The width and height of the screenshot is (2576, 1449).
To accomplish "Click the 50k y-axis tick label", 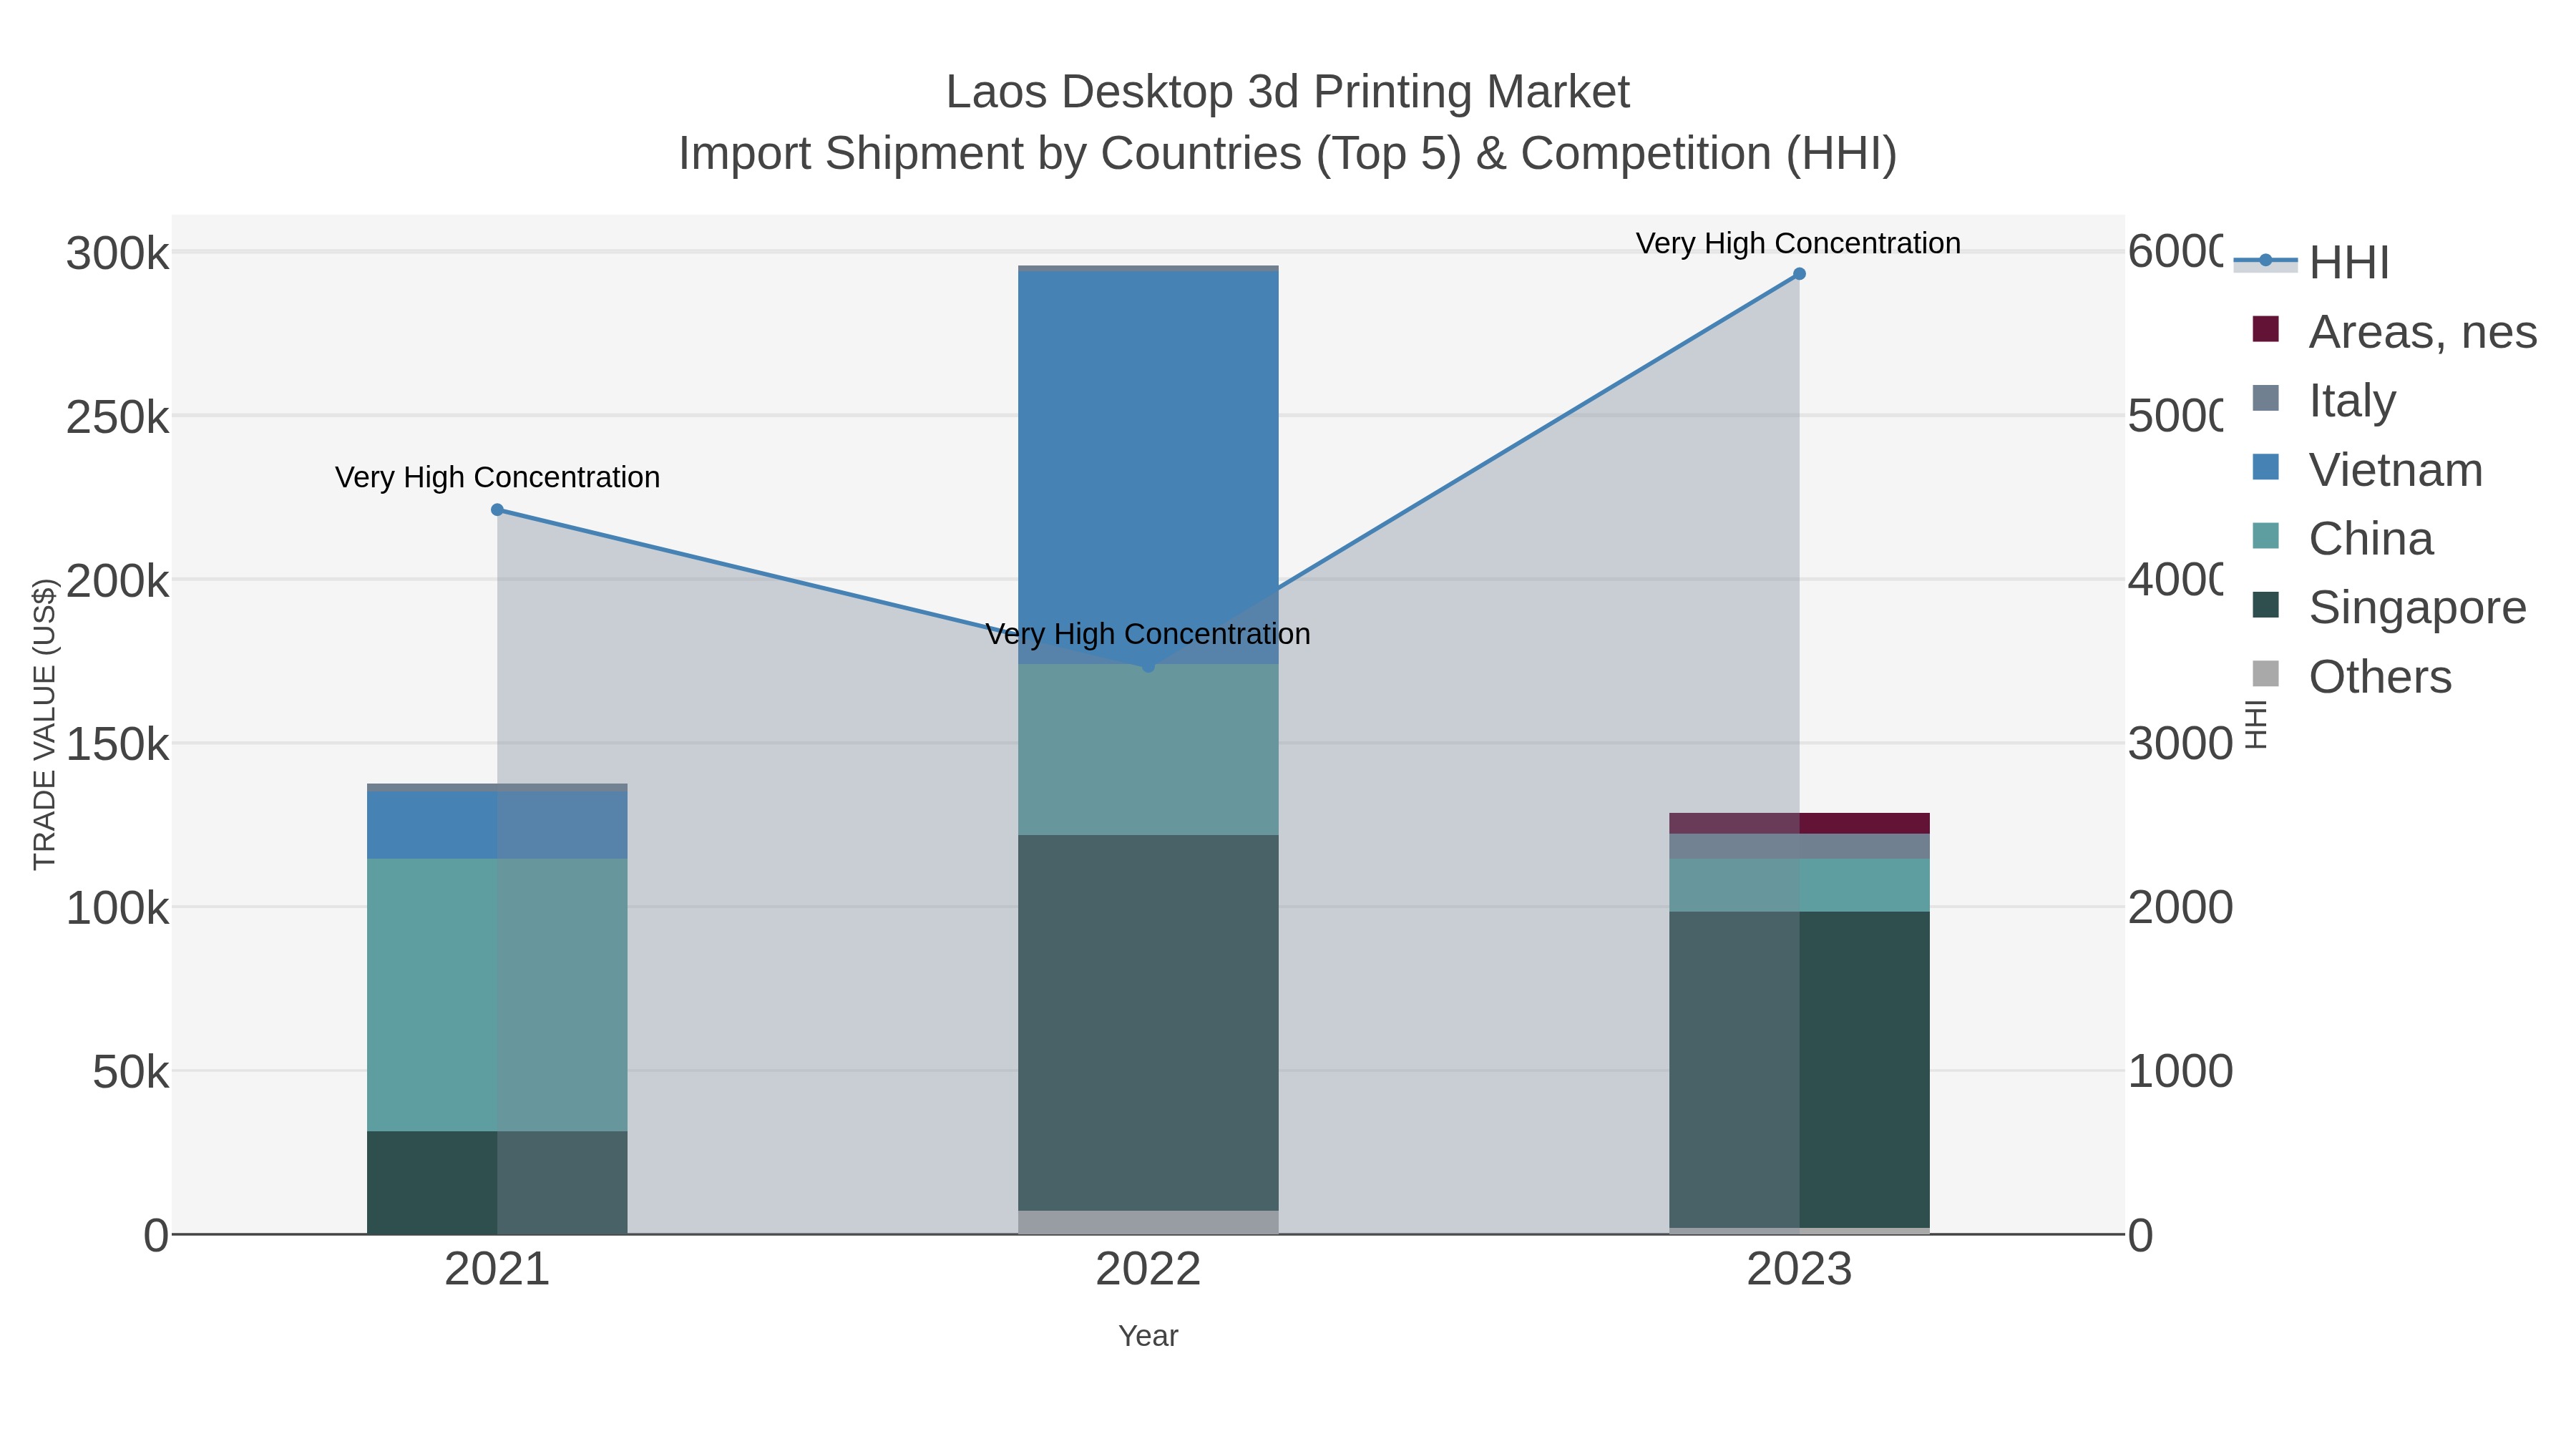I will (130, 1073).
